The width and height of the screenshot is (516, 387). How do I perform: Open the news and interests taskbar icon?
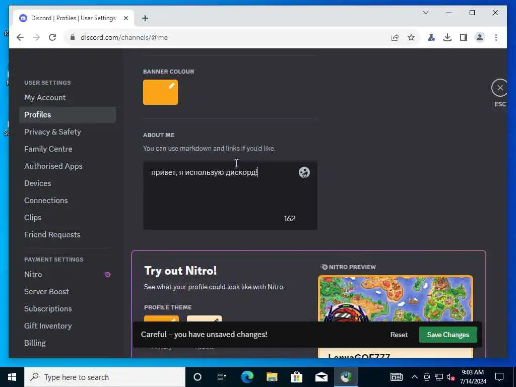tap(396, 377)
